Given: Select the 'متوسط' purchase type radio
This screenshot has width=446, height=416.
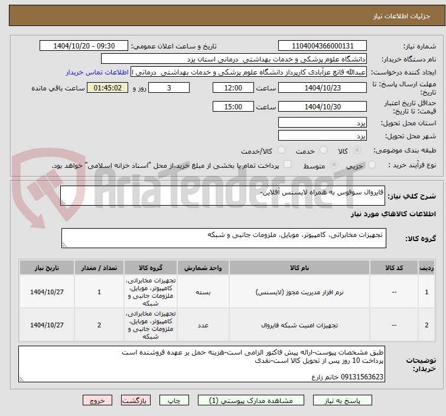Looking at the screenshot, I should point(334,165).
